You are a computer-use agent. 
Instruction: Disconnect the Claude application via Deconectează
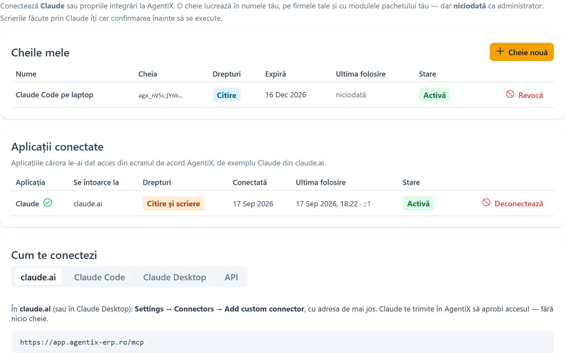click(x=513, y=203)
